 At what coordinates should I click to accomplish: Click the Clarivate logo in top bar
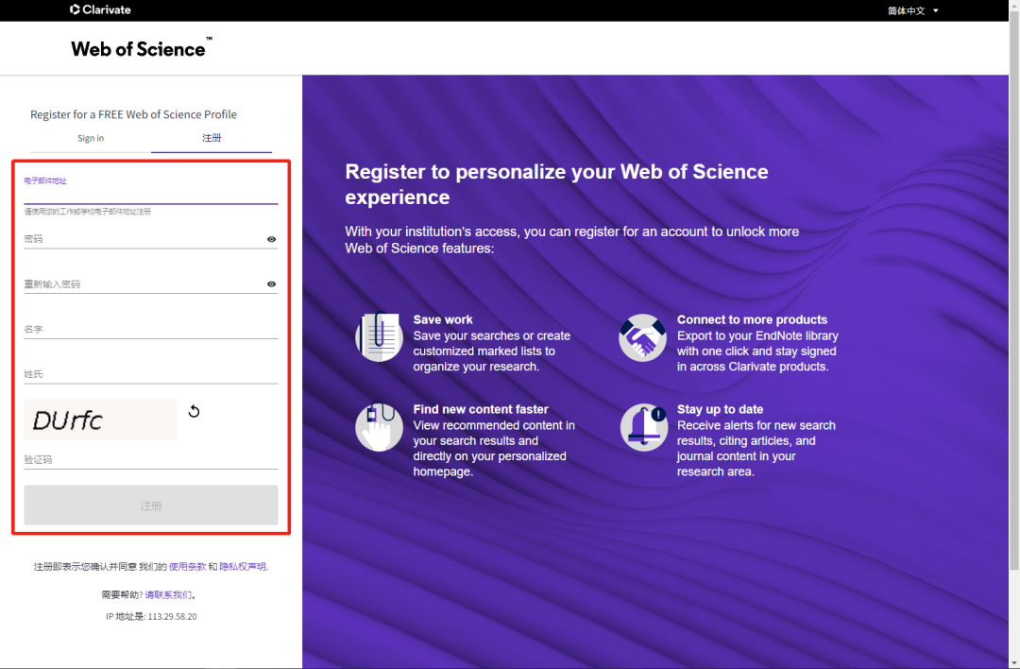point(100,10)
